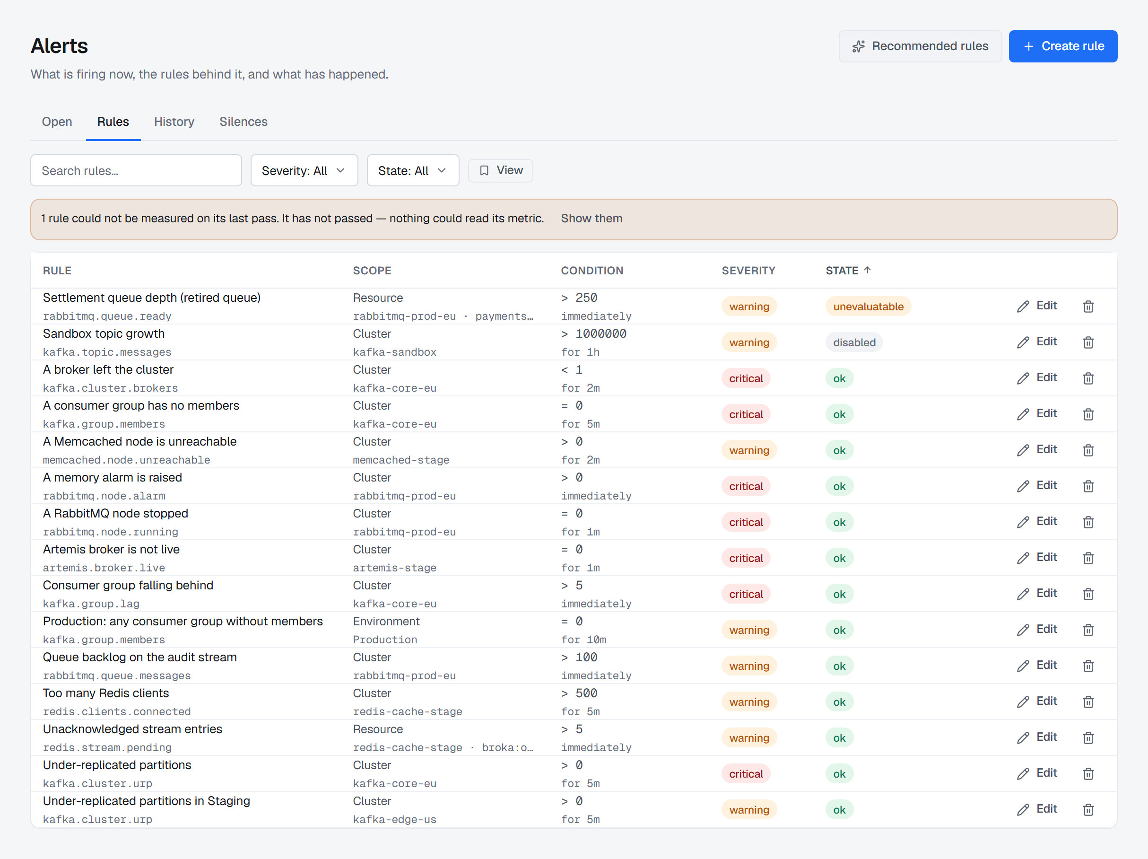Click 'Too many Redis clients' rule name
Screen dimensions: 1148x859
(x=106, y=693)
